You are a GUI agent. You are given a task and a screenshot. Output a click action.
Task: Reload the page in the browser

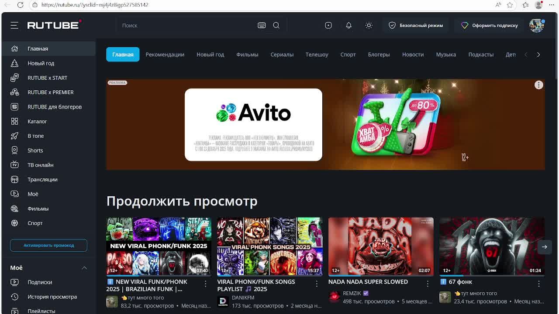point(20,5)
